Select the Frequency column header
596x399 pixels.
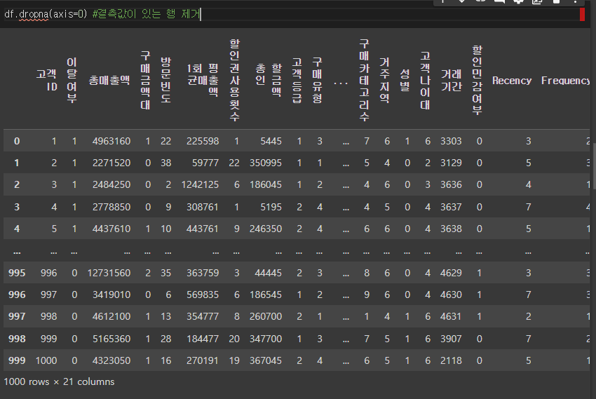pyautogui.click(x=565, y=81)
